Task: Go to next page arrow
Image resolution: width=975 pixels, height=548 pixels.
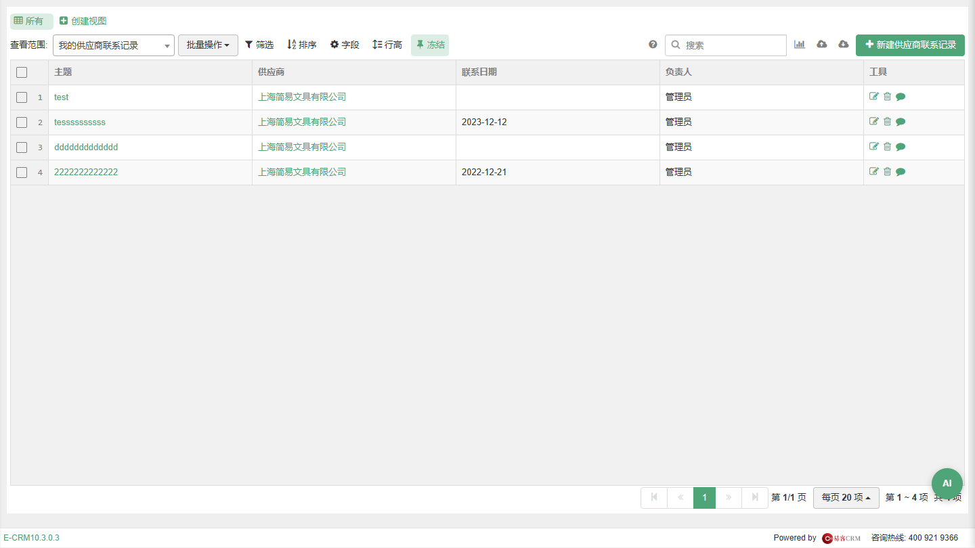Action: pos(729,498)
